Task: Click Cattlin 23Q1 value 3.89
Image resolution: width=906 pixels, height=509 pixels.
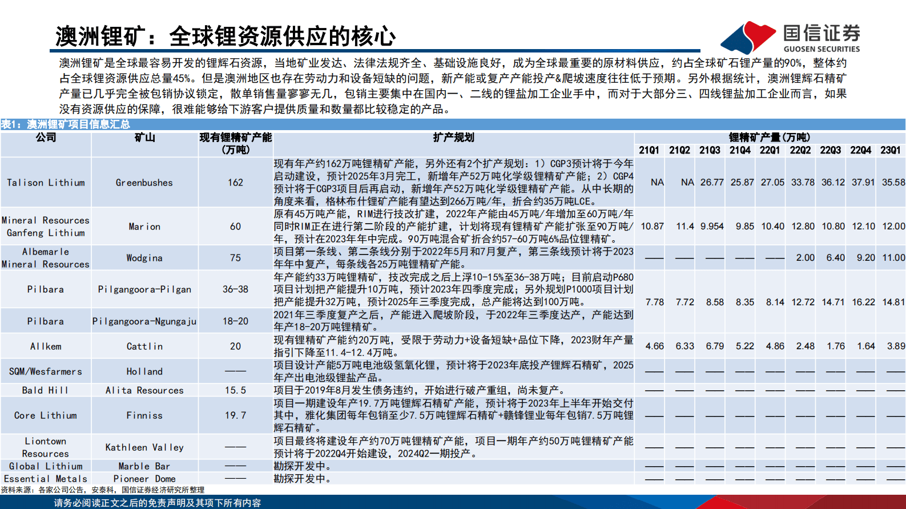Action: coord(896,346)
